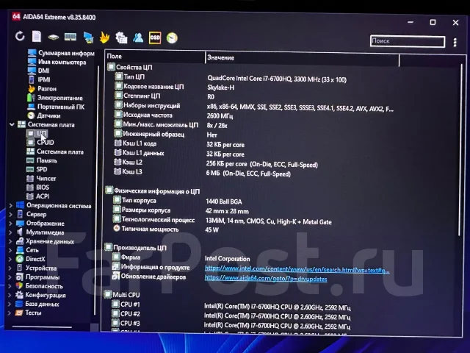Launch the disk benchmark toolbar icon

point(53,38)
